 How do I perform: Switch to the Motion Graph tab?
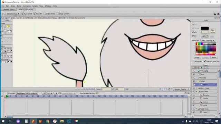[x=32, y=93]
